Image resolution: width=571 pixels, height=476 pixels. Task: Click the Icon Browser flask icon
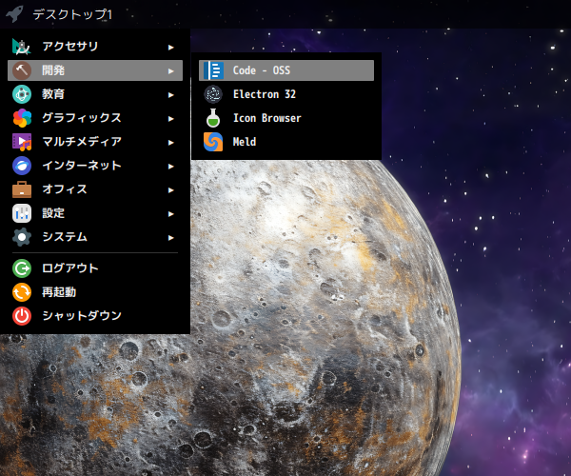click(213, 118)
